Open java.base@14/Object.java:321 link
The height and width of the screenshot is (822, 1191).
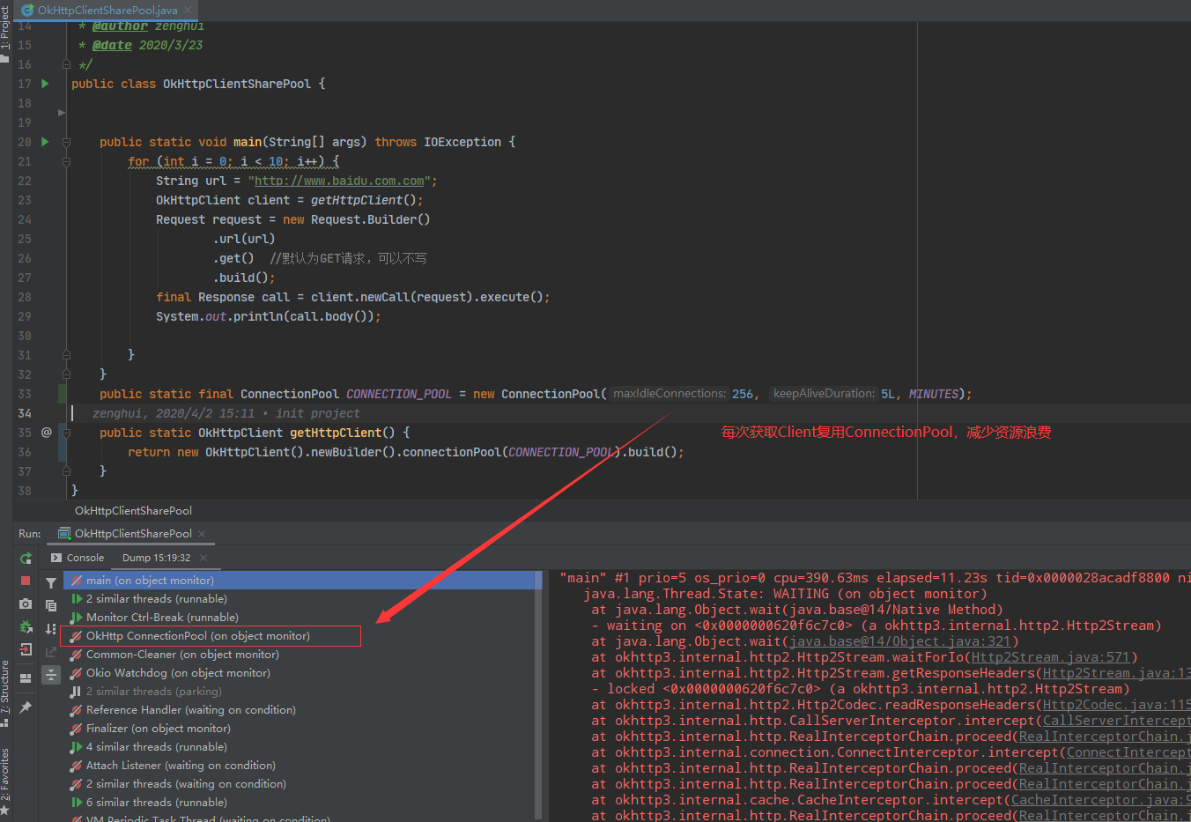point(899,641)
